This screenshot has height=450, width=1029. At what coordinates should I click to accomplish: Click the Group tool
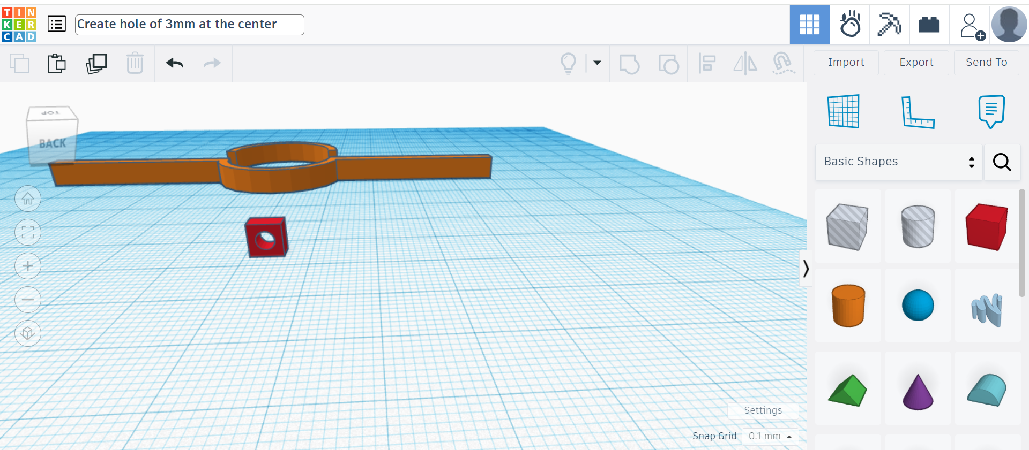629,64
